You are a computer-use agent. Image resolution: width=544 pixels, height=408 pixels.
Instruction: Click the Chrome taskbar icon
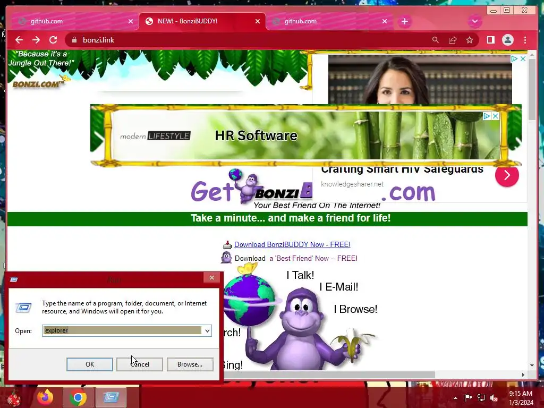click(78, 397)
